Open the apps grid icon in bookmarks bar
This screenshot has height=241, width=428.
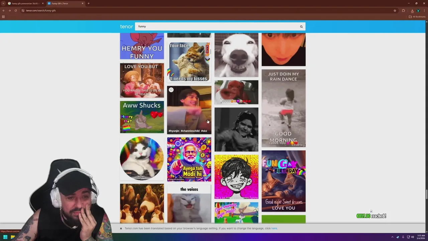tap(3, 17)
